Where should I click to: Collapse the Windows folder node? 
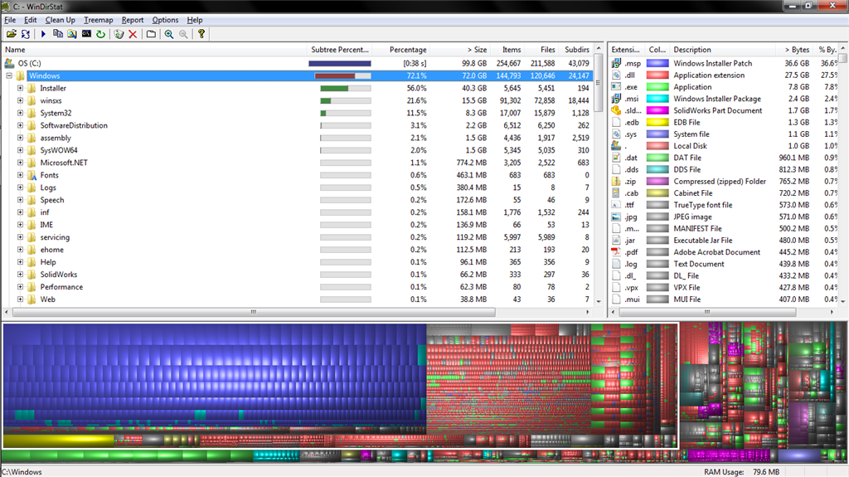[9, 75]
